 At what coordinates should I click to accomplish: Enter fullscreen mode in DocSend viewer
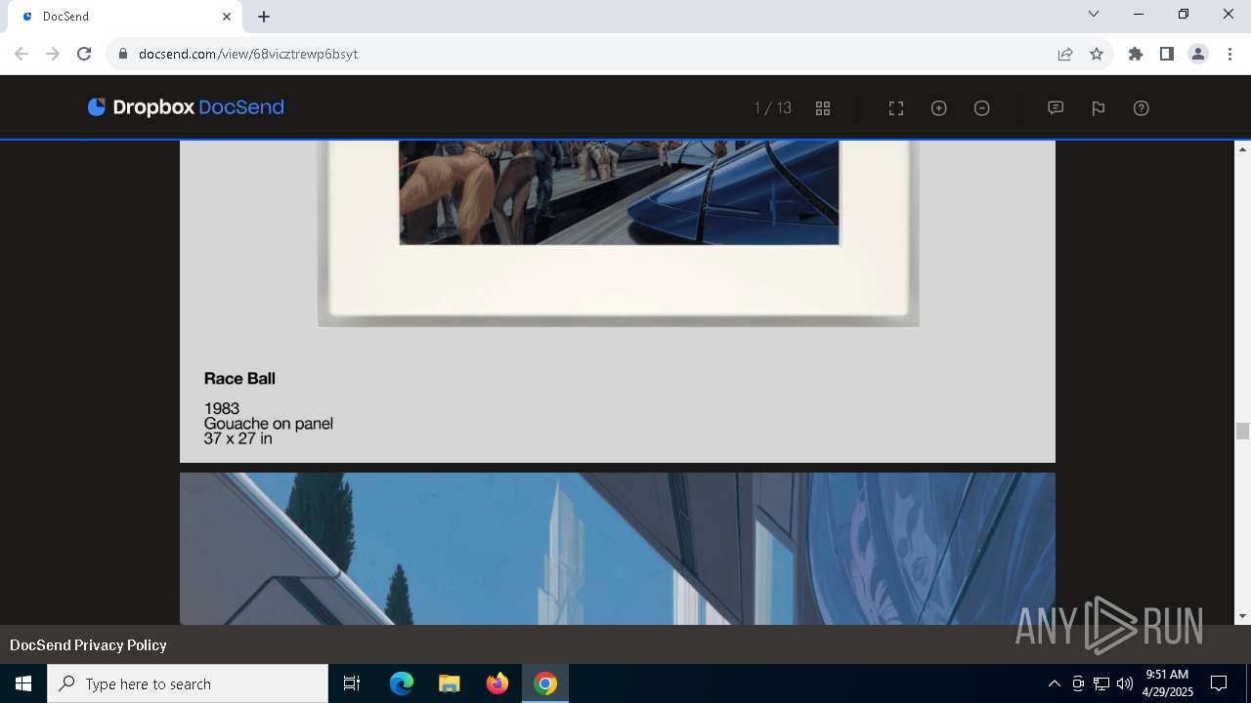[896, 108]
